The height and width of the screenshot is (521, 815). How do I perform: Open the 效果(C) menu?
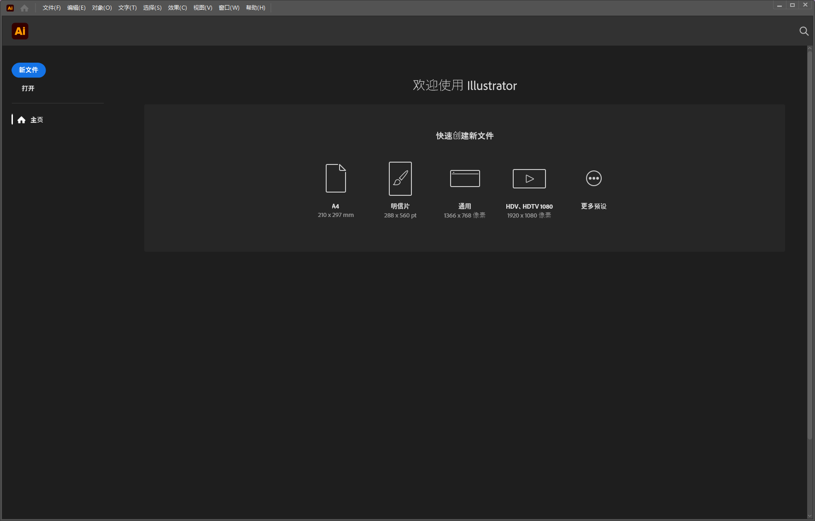click(x=177, y=8)
